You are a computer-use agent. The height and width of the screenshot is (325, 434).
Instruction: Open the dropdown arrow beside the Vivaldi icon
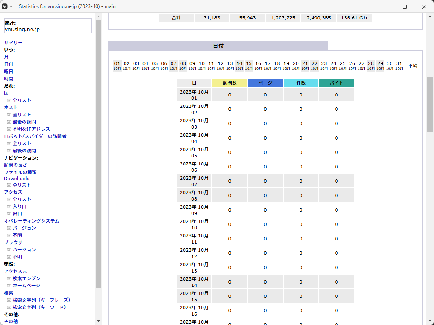click(x=11, y=7)
